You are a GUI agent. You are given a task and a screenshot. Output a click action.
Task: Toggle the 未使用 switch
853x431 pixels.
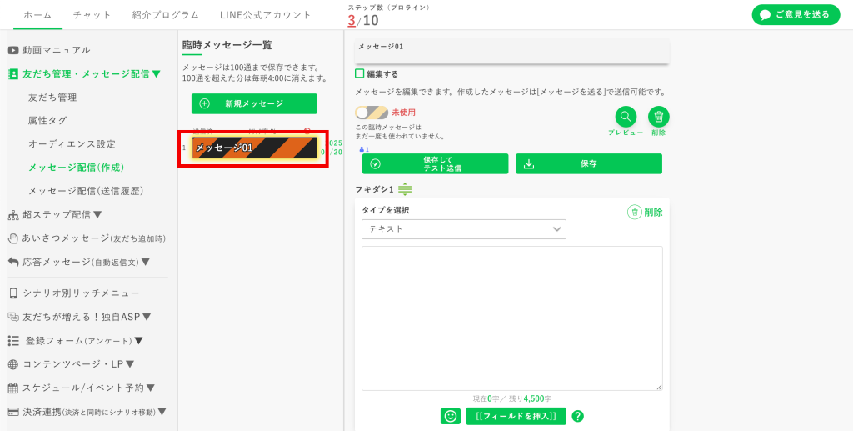[x=372, y=113]
